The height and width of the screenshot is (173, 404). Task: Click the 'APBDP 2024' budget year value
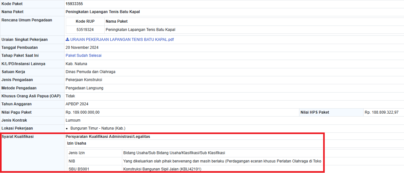[77, 104]
